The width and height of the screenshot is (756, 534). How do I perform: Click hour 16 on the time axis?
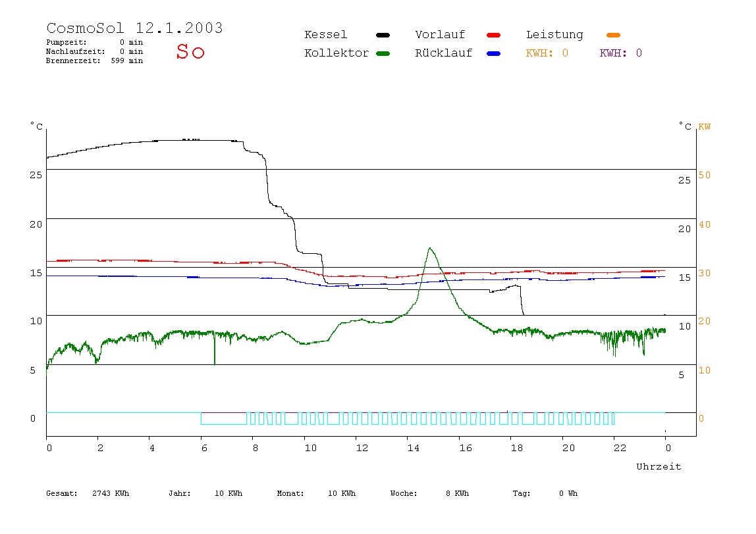(x=466, y=449)
